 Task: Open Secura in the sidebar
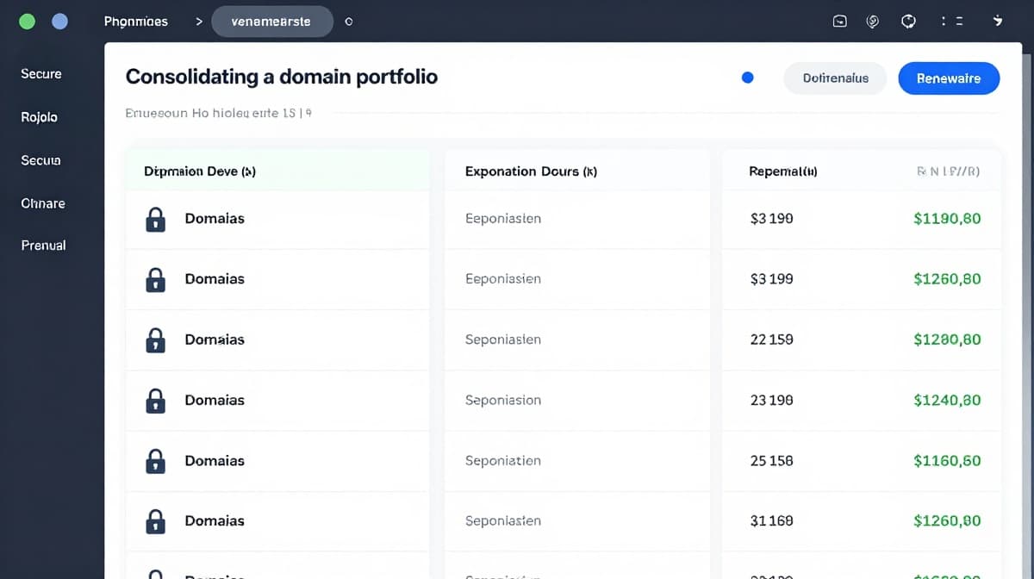[40, 160]
